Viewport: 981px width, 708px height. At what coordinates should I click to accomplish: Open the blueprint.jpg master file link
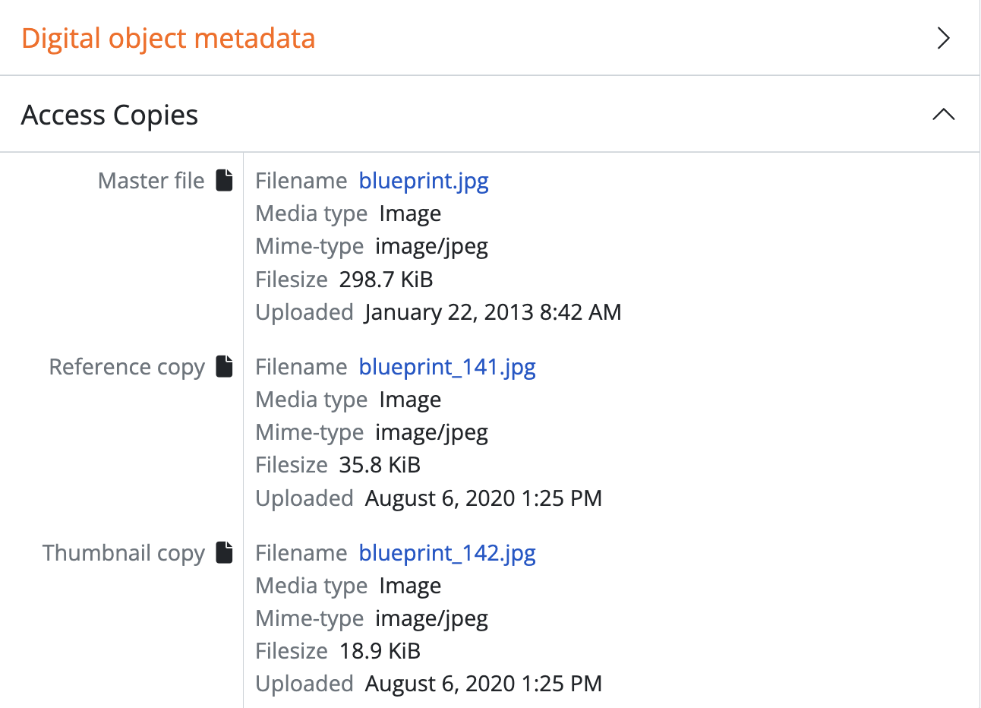pyautogui.click(x=424, y=181)
